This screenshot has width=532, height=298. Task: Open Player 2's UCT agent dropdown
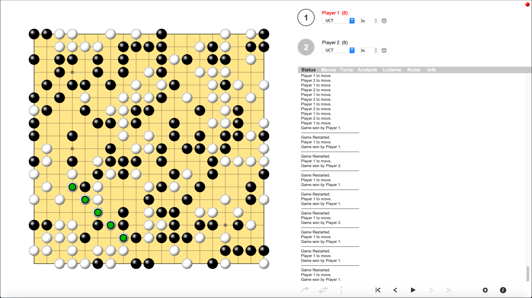[x=338, y=50]
